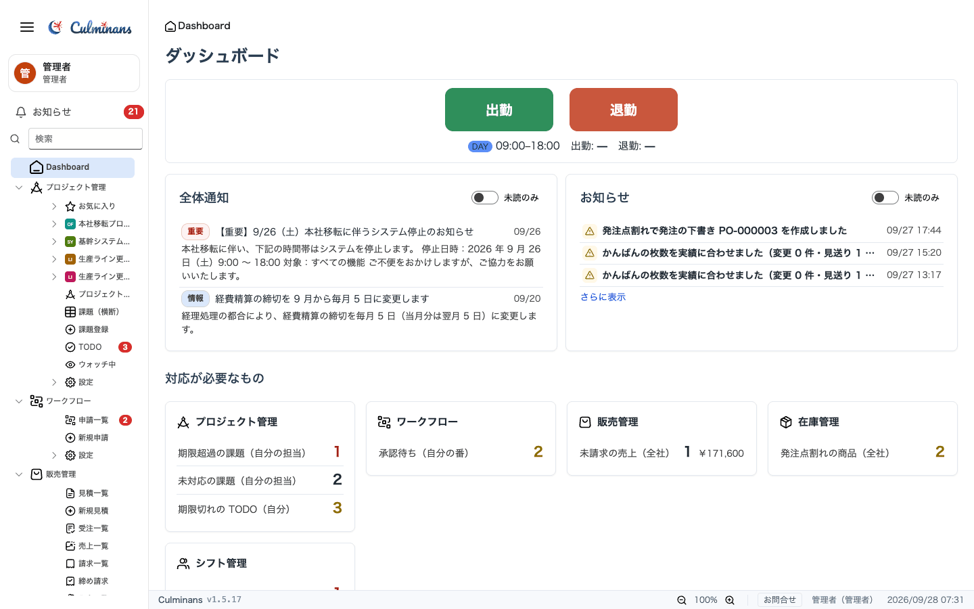Click the 検索 search field
Viewport: 974px width, 609px height.
85,139
